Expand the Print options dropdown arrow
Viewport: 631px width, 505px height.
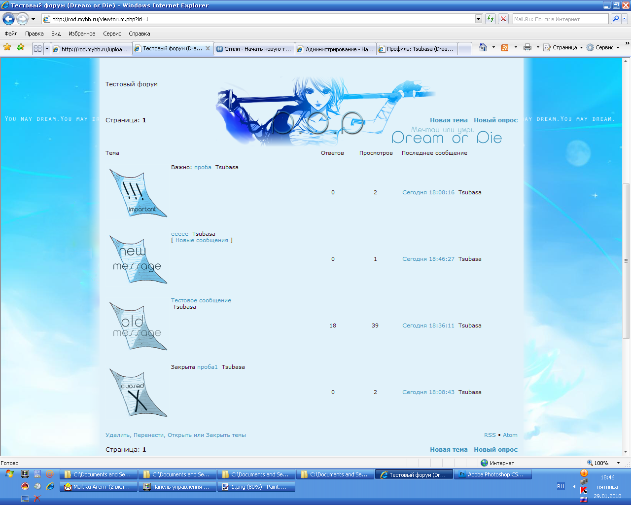[x=538, y=47]
